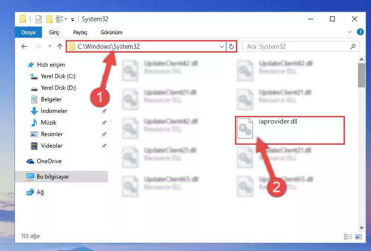Viewport: 371px width, 251px height.
Task: Switch to the Görünüm ribbon tab
Action: point(111,32)
